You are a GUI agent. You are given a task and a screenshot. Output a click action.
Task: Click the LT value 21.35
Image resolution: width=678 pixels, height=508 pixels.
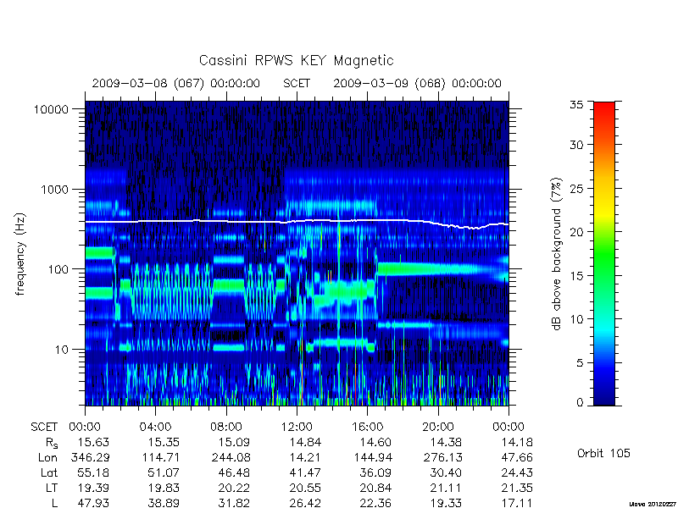pos(517,488)
